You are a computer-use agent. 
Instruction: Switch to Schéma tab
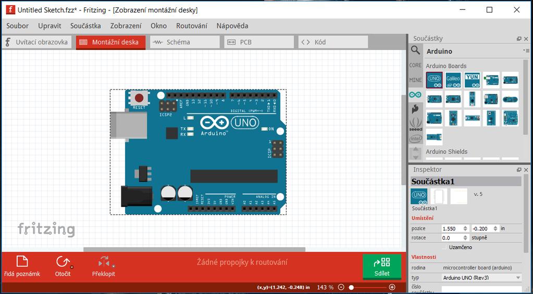click(x=185, y=43)
